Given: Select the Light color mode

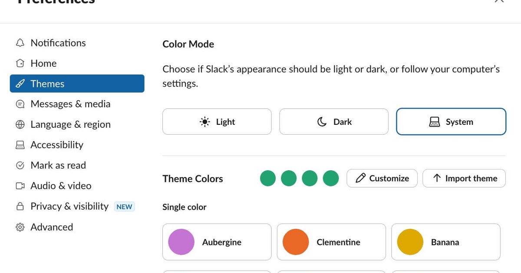Looking at the screenshot, I should (x=217, y=122).
